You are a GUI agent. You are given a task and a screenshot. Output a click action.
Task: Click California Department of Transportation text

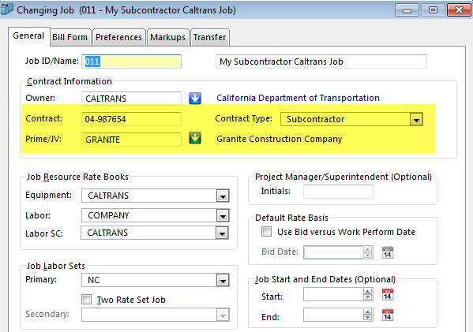[x=298, y=98]
